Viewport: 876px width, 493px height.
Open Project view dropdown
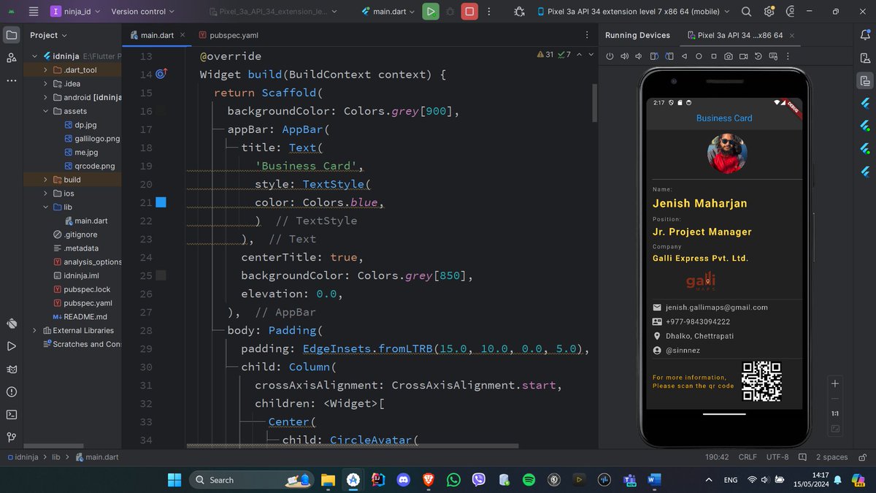[48, 35]
